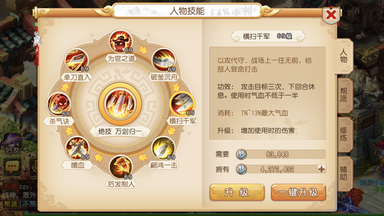Click the 升级 upgrade button
Image resolution: width=384 pixels, height=216 pixels.
pos(237,192)
